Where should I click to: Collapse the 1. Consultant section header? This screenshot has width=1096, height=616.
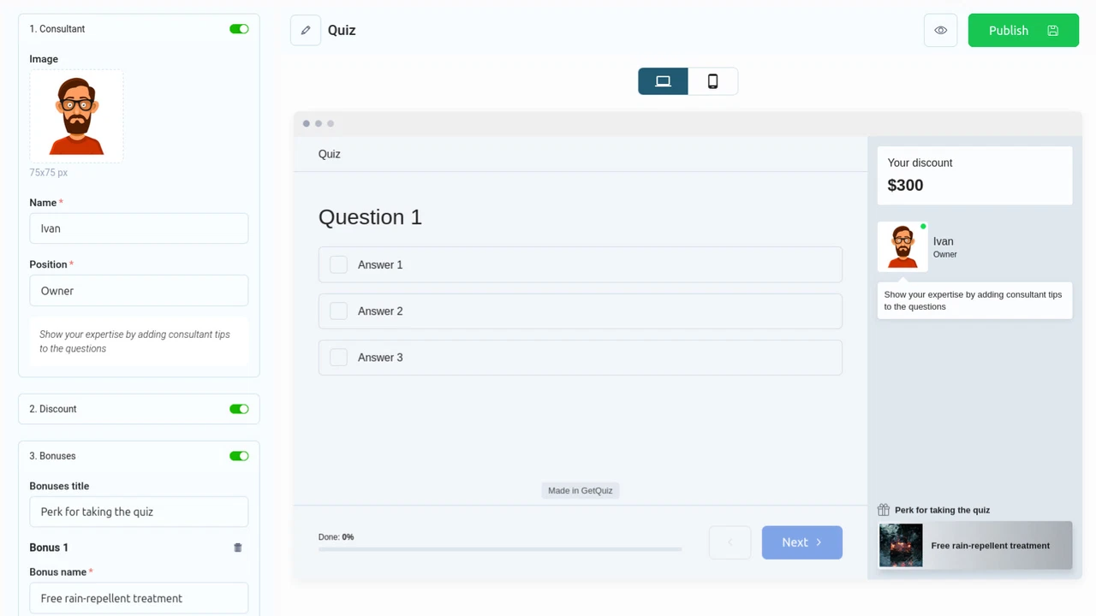tap(57, 28)
